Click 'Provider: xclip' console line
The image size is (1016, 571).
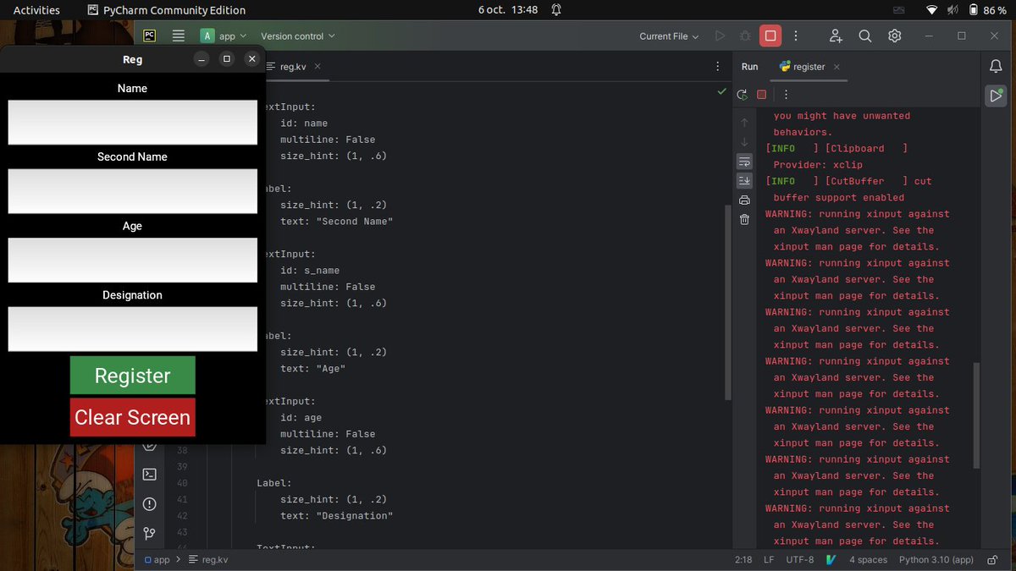click(x=817, y=164)
